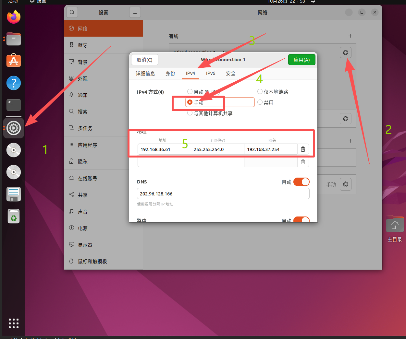This screenshot has width=406, height=339.
Task: Click the address field 192.168.36.61
Action: (x=164, y=149)
